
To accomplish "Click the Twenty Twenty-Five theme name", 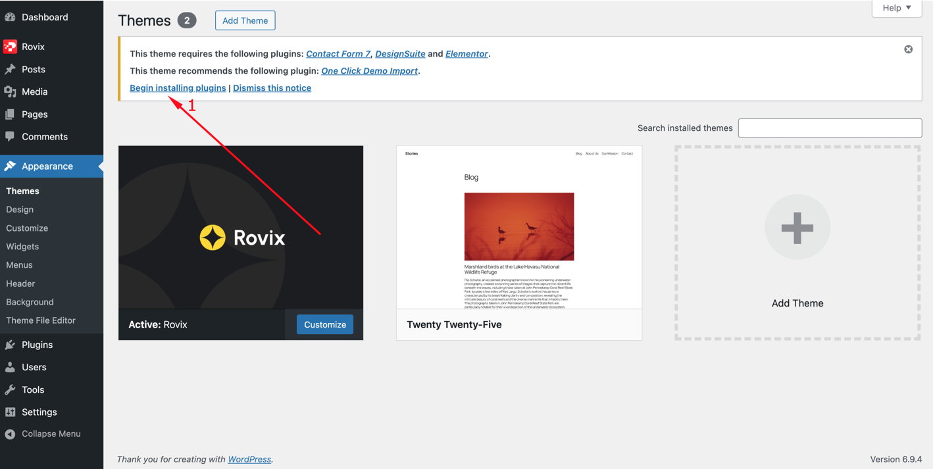I will pos(454,325).
